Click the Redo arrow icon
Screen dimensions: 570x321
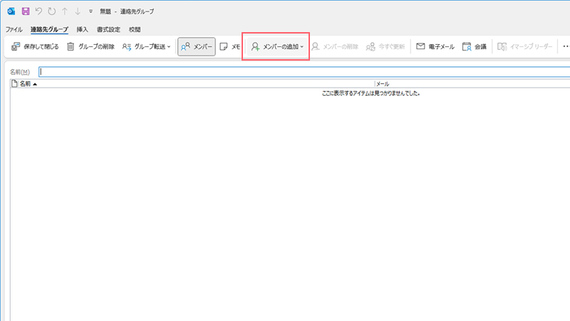pos(51,11)
